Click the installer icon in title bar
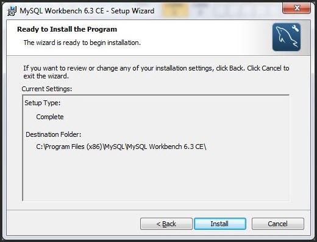The image size is (317, 242). [12, 11]
